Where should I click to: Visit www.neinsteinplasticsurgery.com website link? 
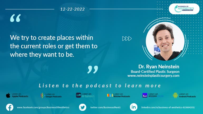[153, 75]
